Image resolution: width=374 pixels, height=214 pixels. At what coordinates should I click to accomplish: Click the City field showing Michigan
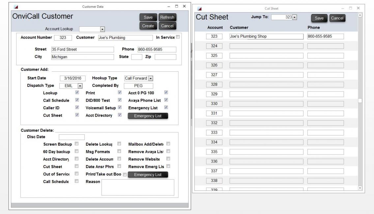point(82,57)
